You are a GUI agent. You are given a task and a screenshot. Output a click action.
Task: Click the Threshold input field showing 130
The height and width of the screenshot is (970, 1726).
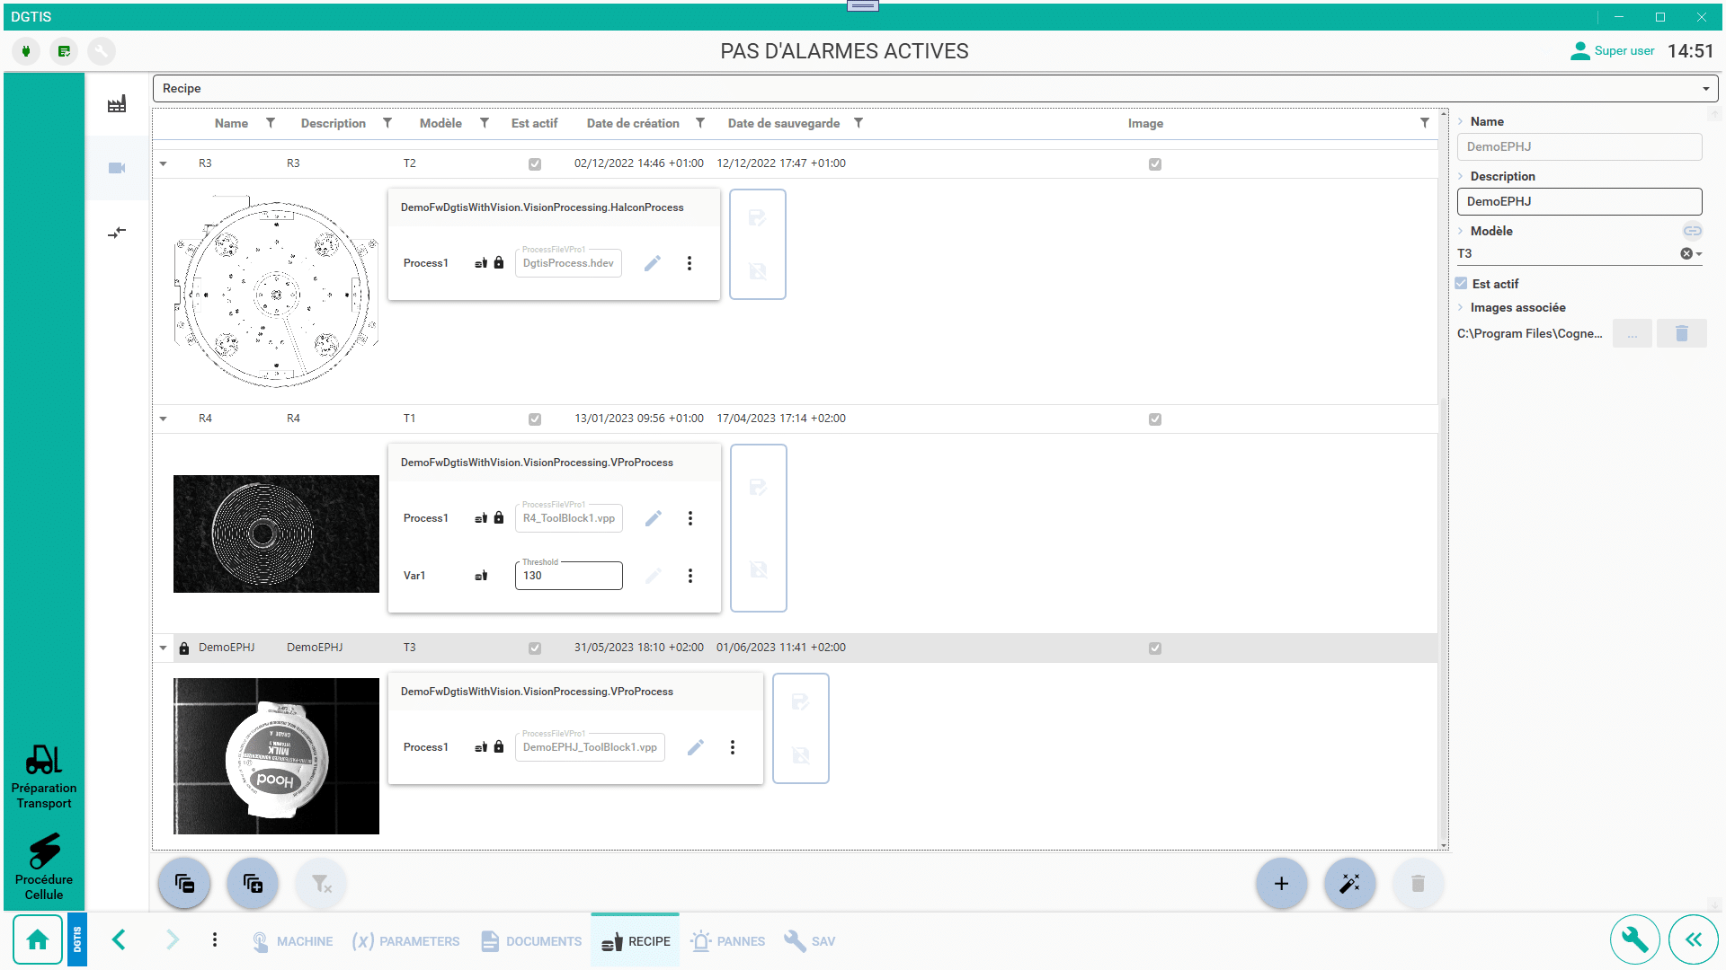568,576
